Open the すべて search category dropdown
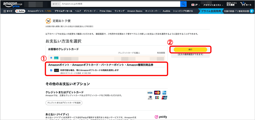 coord(56,4)
